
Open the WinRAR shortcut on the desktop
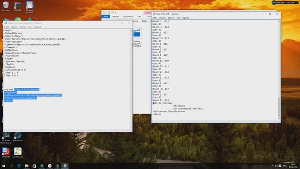[x=18, y=6]
